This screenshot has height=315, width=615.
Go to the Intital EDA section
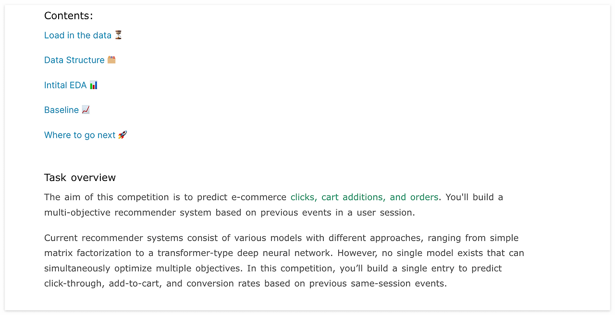coord(65,85)
